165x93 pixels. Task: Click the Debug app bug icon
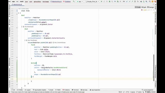110,2
